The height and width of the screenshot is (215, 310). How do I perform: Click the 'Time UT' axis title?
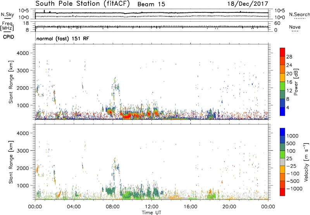[152, 213]
